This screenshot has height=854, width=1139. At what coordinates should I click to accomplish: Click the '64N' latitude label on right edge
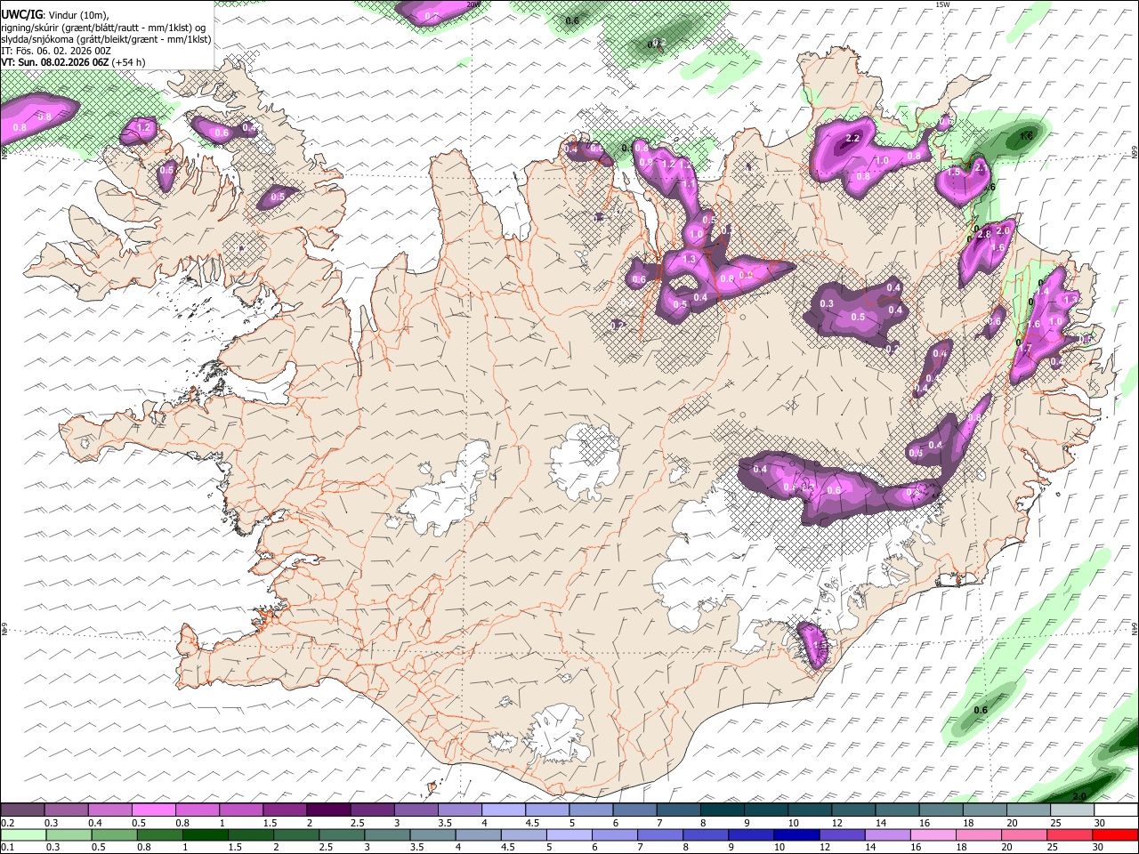(1135, 627)
